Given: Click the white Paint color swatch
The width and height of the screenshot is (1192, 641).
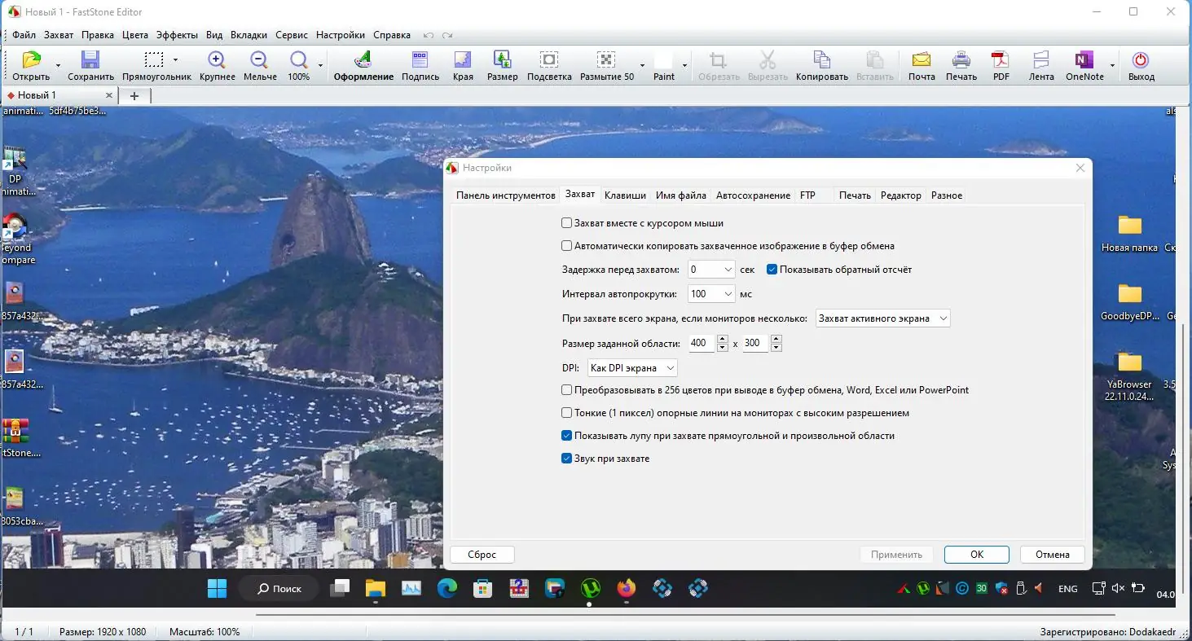Looking at the screenshot, I should click(x=663, y=61).
